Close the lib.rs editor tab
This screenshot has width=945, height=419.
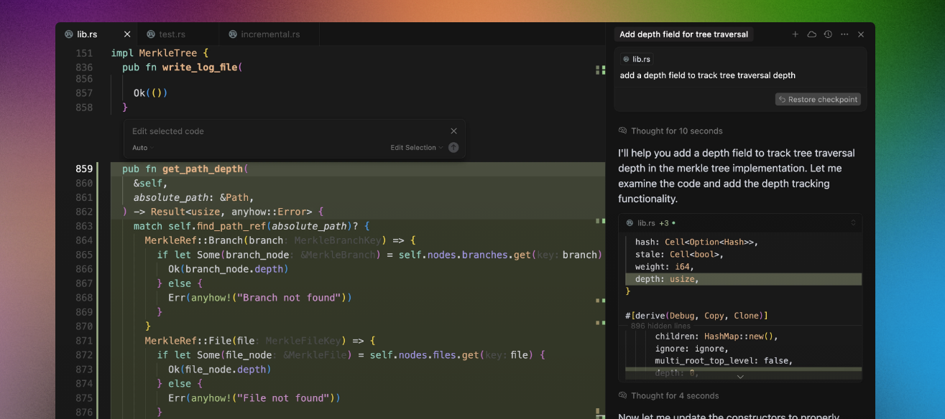tap(127, 34)
